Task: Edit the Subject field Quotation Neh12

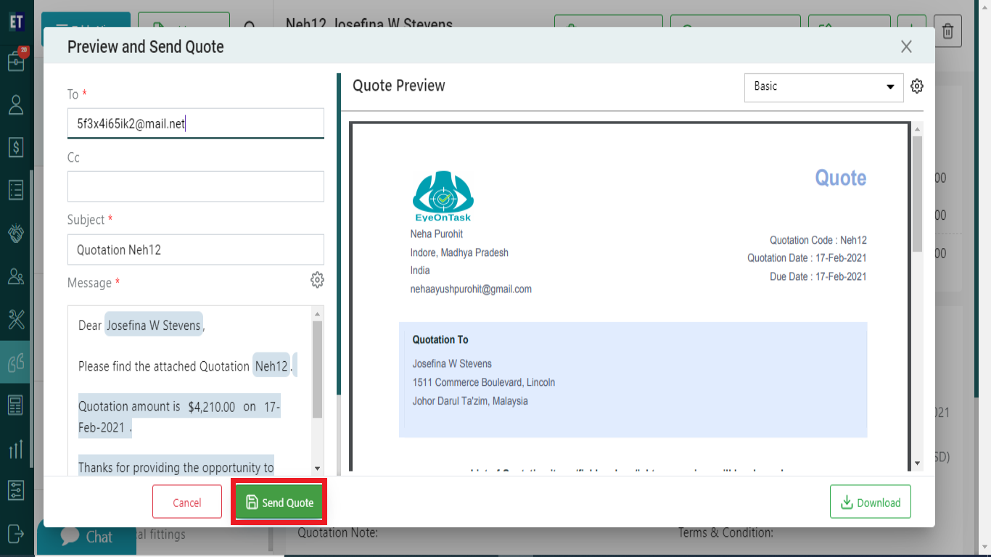Action: coord(196,249)
